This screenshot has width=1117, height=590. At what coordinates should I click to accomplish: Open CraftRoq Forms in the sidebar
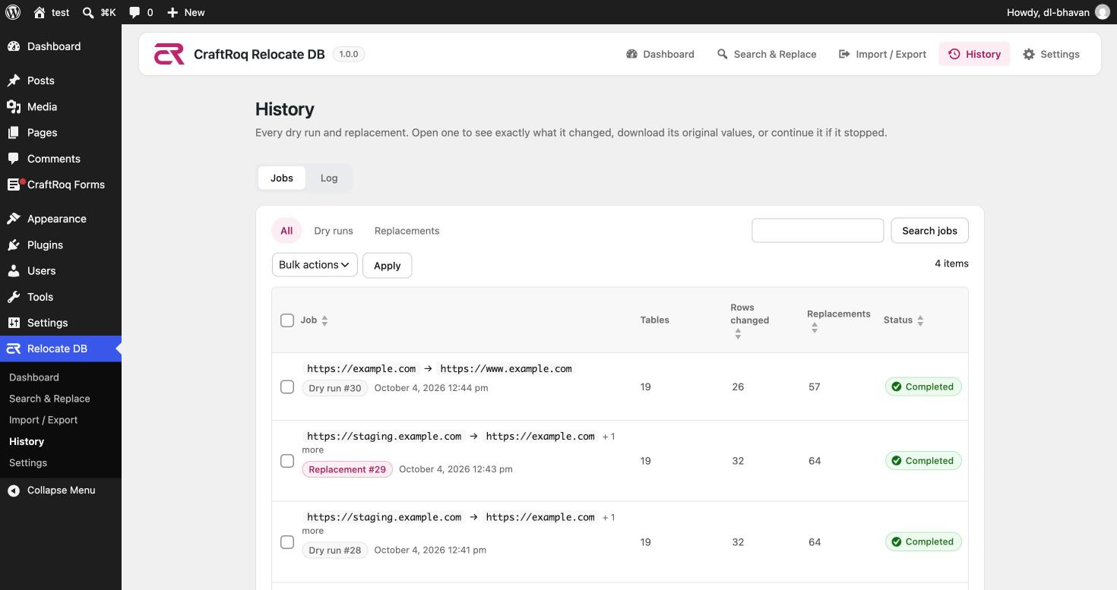tap(61, 185)
